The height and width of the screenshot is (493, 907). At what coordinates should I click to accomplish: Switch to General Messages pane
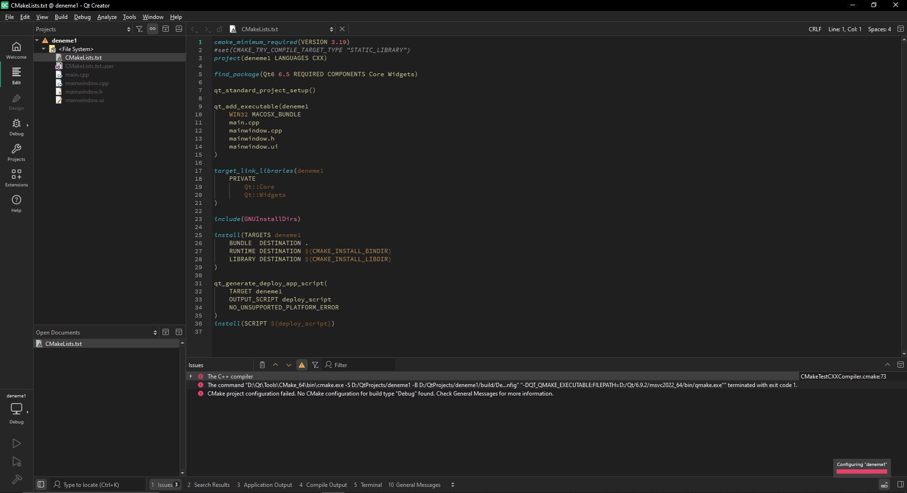[x=415, y=484]
